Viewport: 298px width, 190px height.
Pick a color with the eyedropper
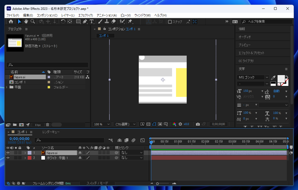273,77
